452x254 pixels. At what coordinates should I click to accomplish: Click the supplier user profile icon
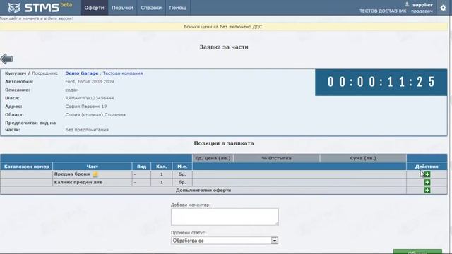(407, 4)
